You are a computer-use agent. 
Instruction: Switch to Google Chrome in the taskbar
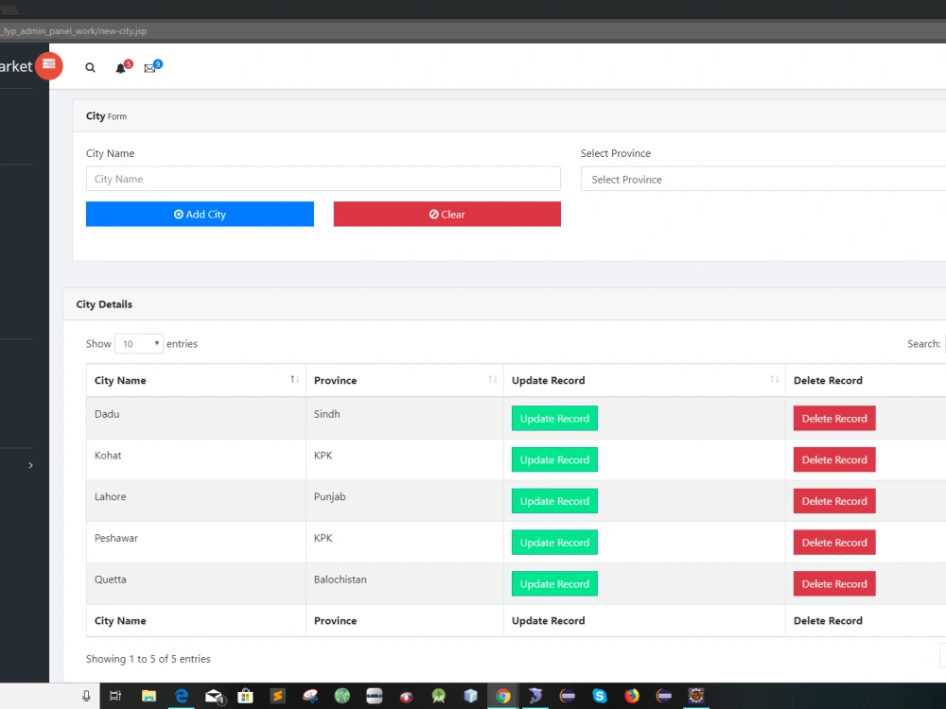tap(502, 696)
